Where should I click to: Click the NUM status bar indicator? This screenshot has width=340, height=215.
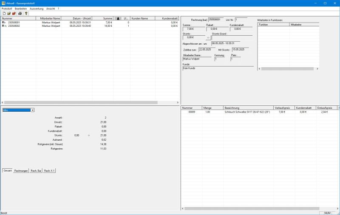click(x=327, y=213)
